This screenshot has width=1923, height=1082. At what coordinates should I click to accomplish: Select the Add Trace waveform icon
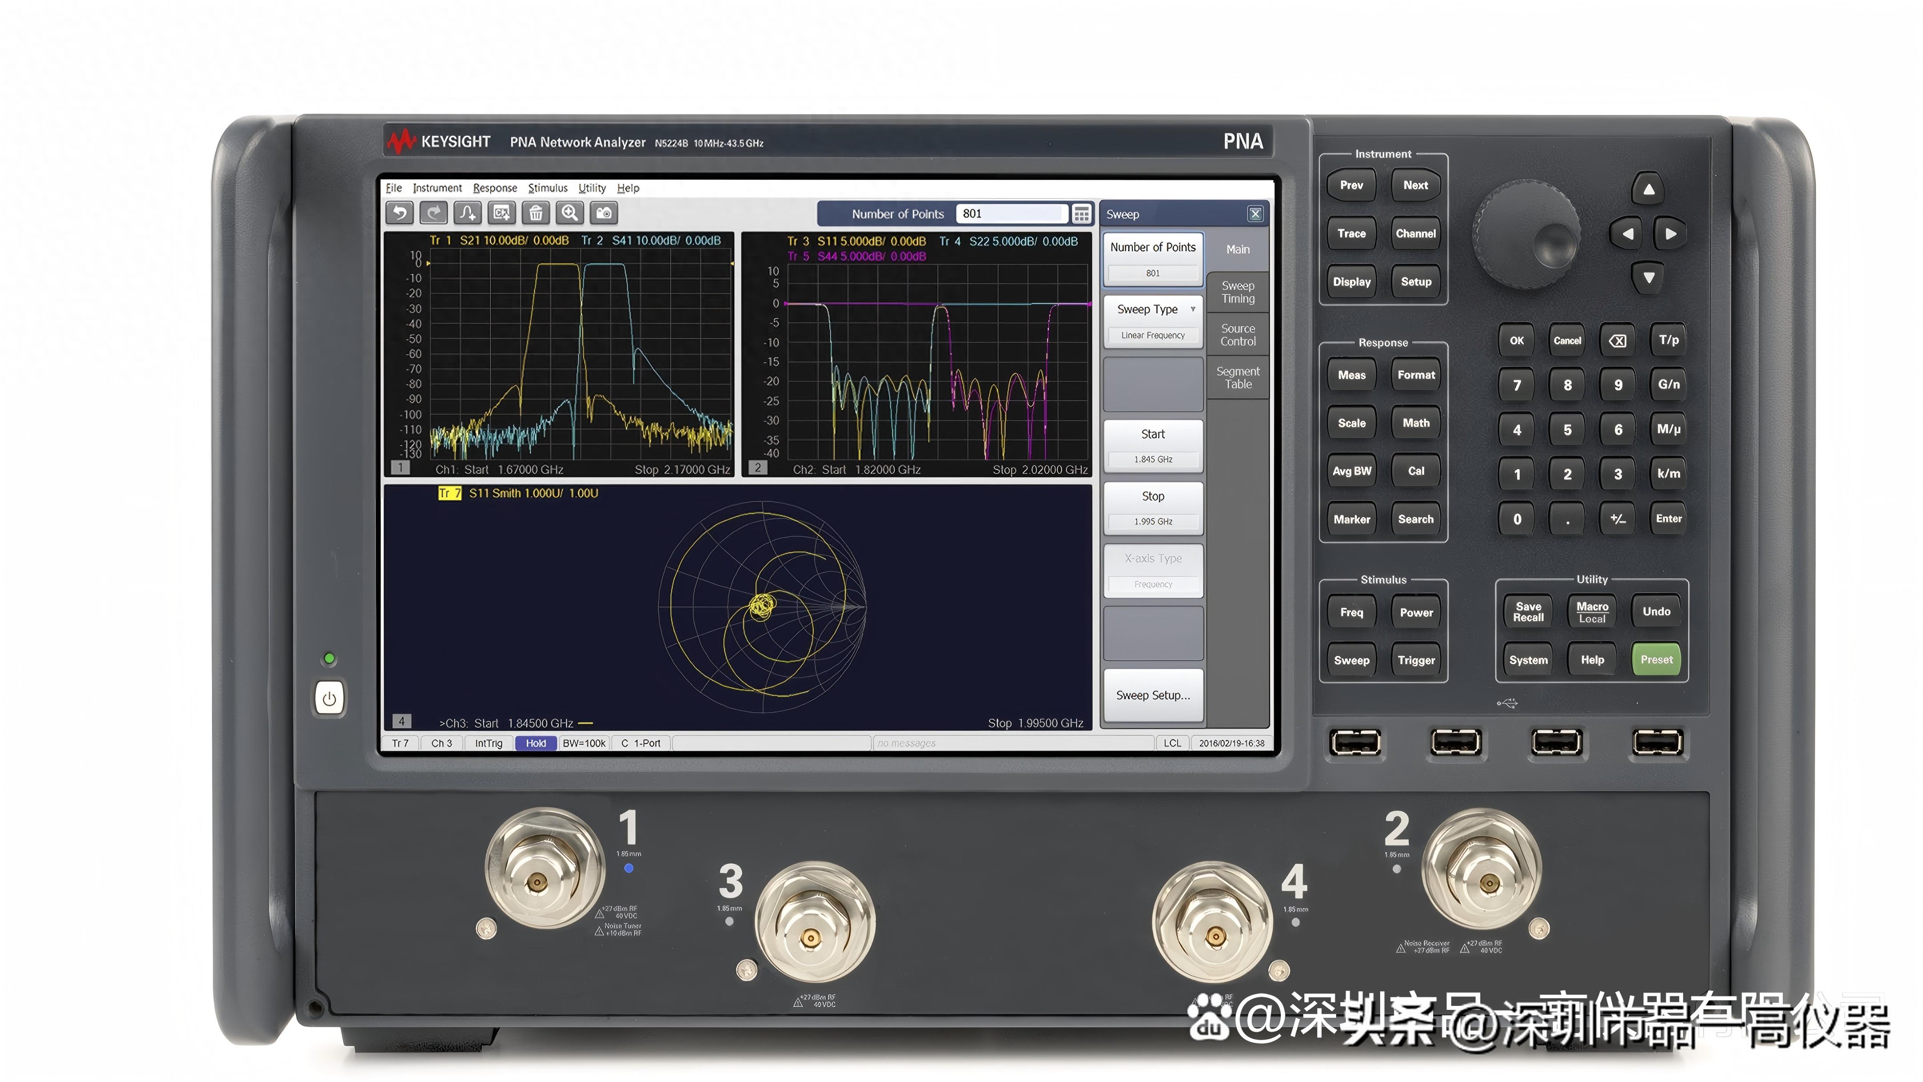pyautogui.click(x=467, y=213)
